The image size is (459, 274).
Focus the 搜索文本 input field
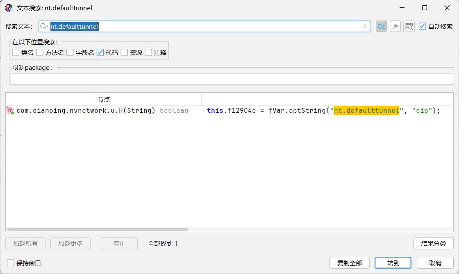[205, 26]
